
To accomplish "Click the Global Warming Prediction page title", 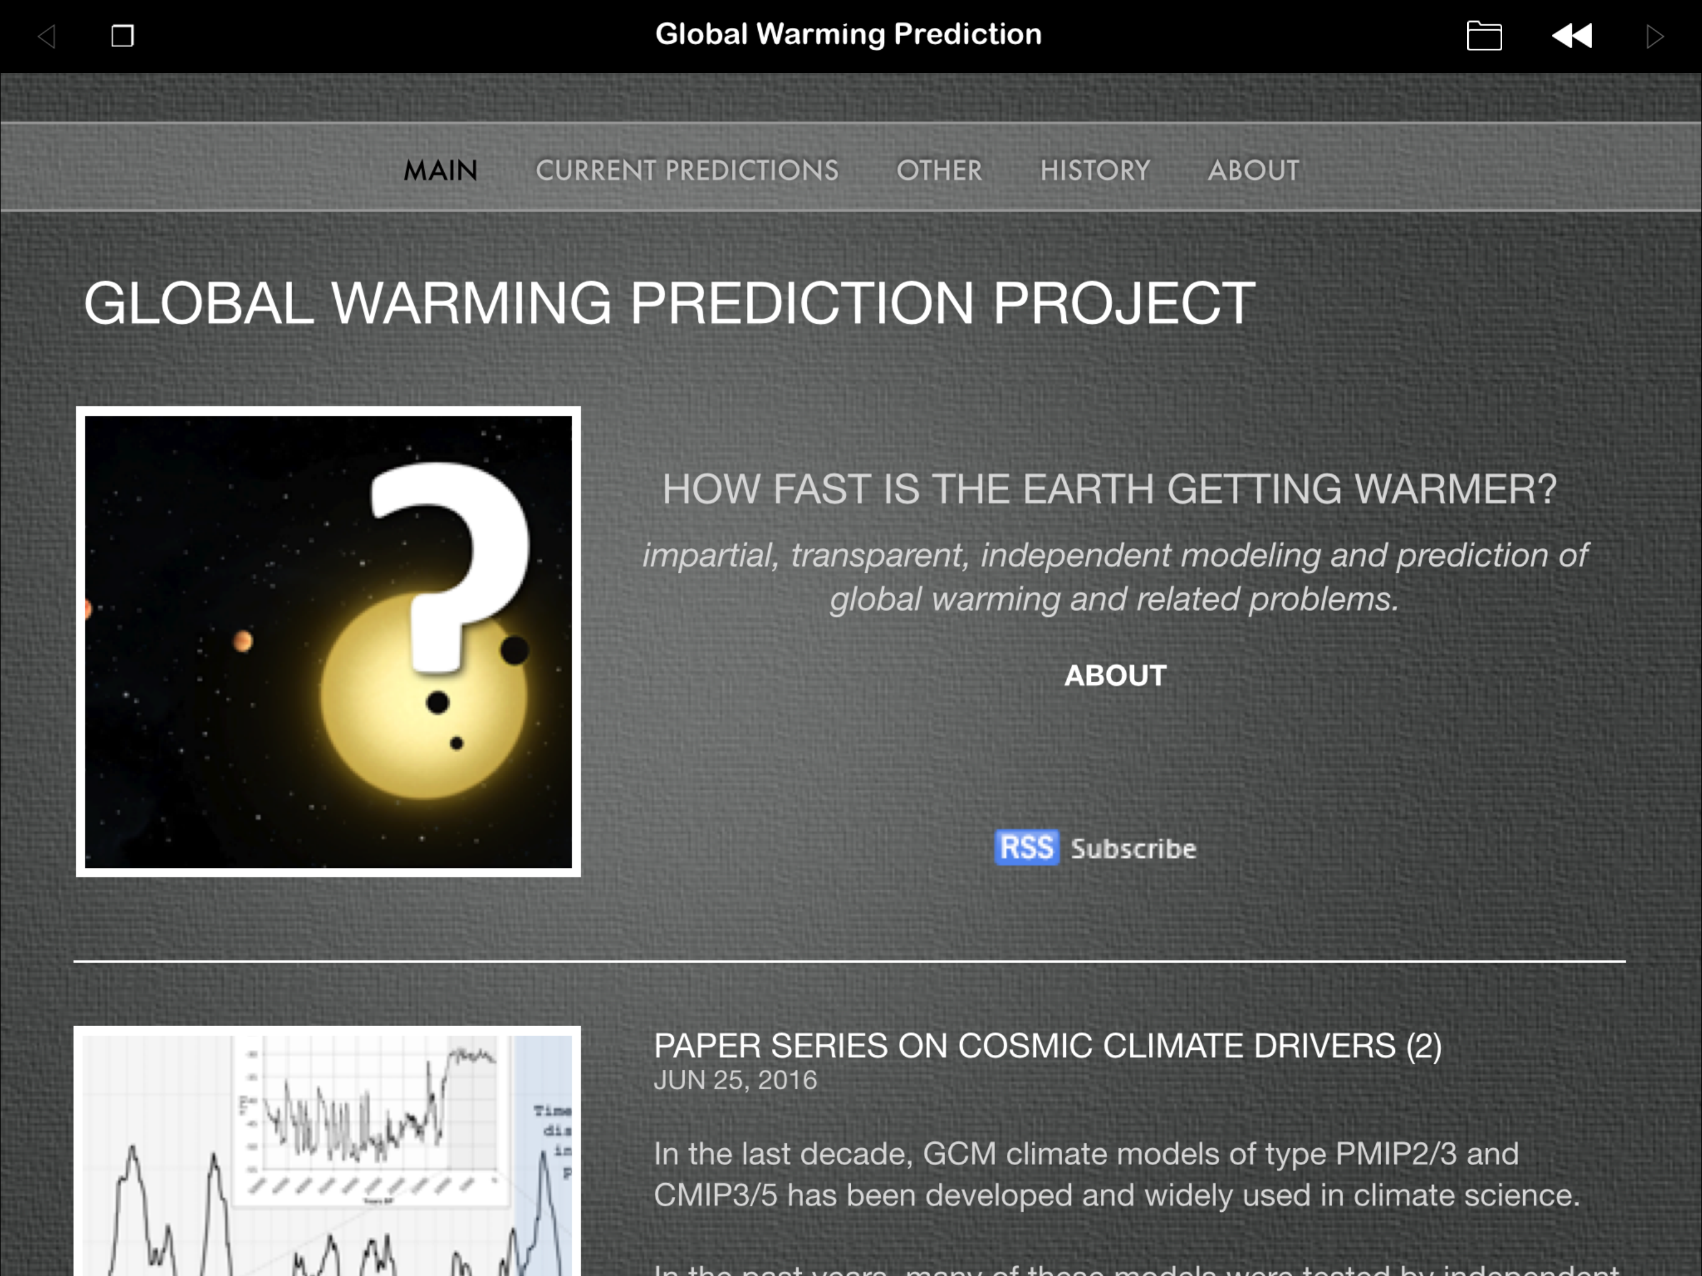I will [x=848, y=35].
